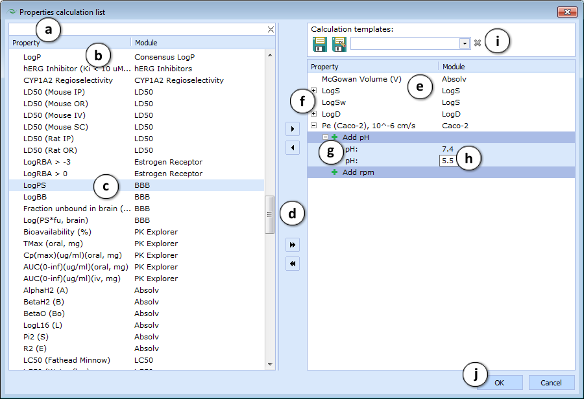Select AlphaH2 (A) property
The width and height of the screenshot is (584, 399).
pyautogui.click(x=137, y=290)
